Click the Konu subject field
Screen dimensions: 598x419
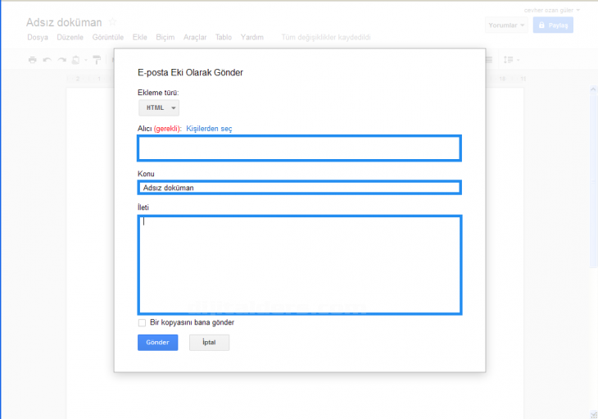pyautogui.click(x=299, y=188)
